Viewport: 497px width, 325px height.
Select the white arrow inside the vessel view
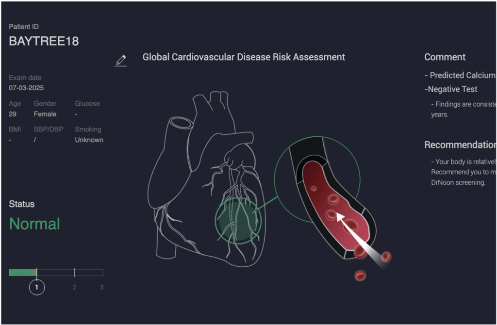(354, 233)
